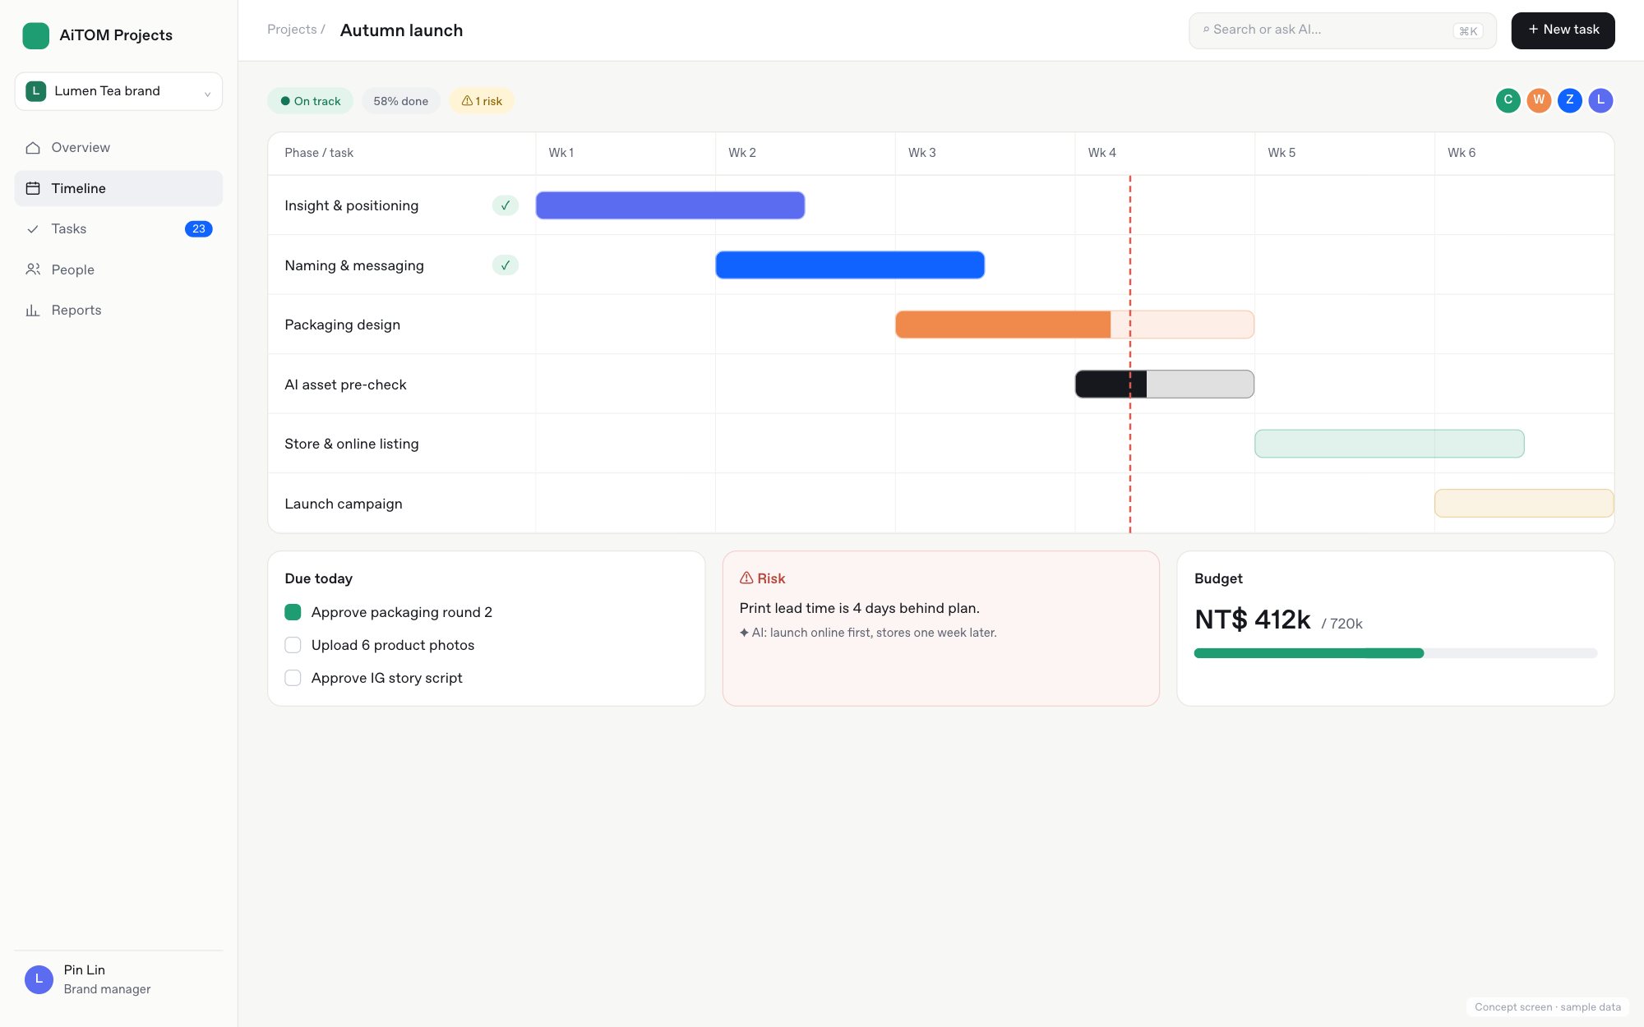Click the Risk warning triangle icon
The height and width of the screenshot is (1027, 1644).
tap(746, 578)
